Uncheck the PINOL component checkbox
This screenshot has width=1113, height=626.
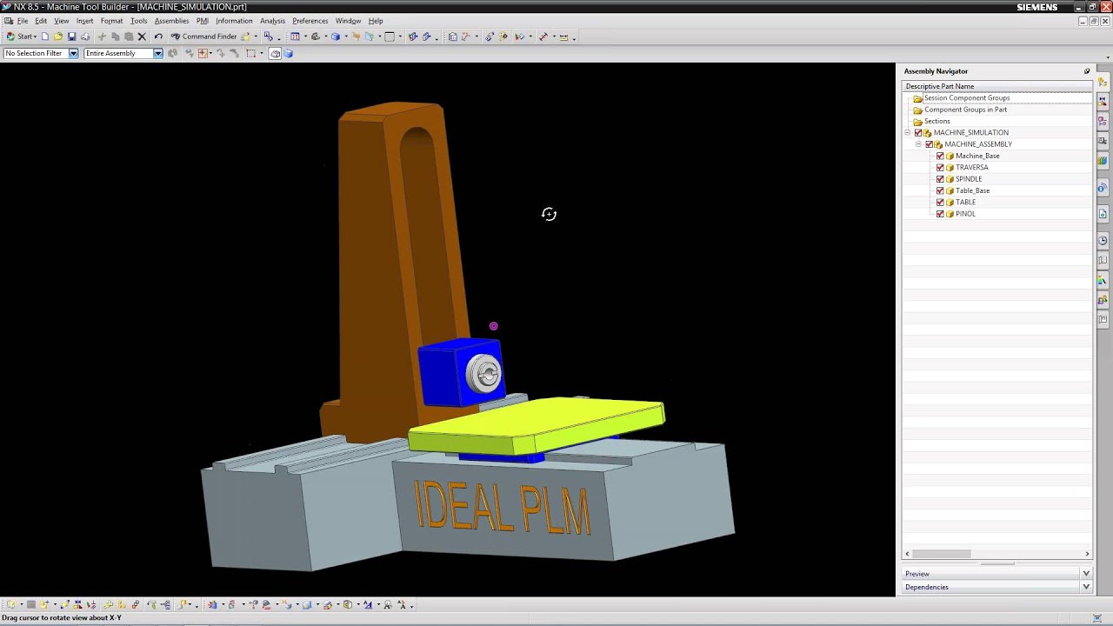(x=940, y=214)
